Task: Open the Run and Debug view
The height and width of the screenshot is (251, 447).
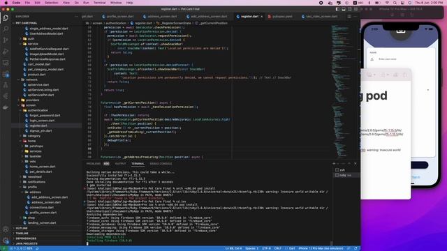Action: point(6,52)
